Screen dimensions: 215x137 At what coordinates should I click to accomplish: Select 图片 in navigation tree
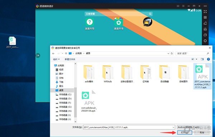coord(59,74)
